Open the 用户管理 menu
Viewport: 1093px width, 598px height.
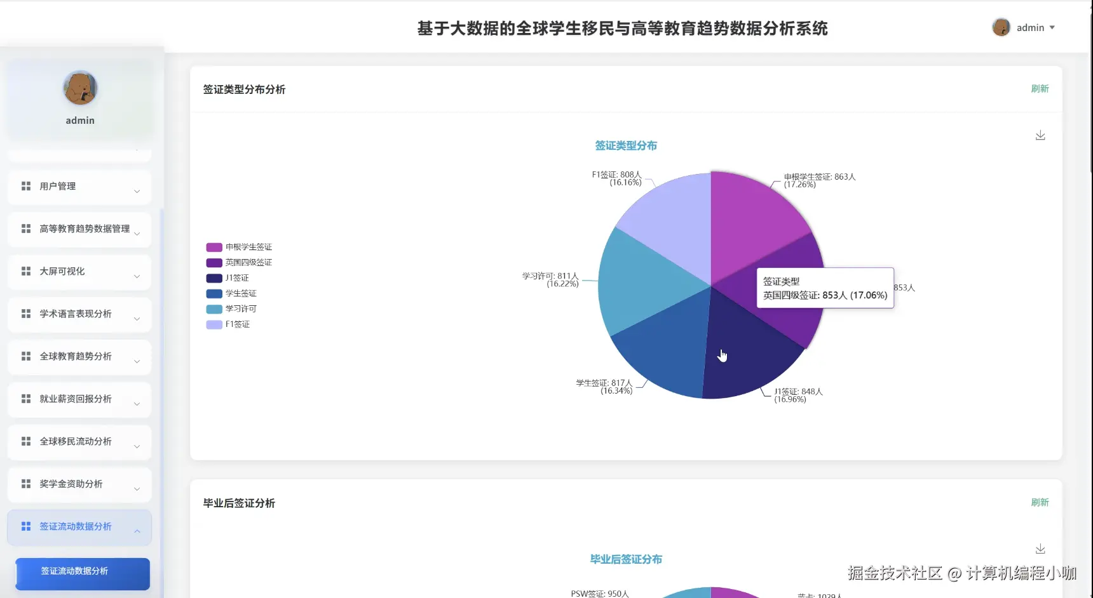79,187
